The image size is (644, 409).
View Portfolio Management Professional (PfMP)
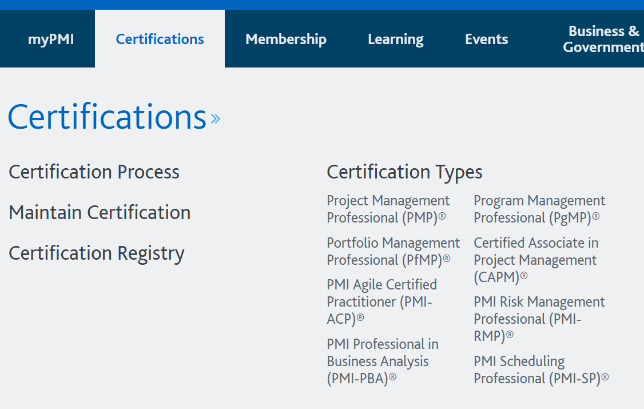point(393,251)
